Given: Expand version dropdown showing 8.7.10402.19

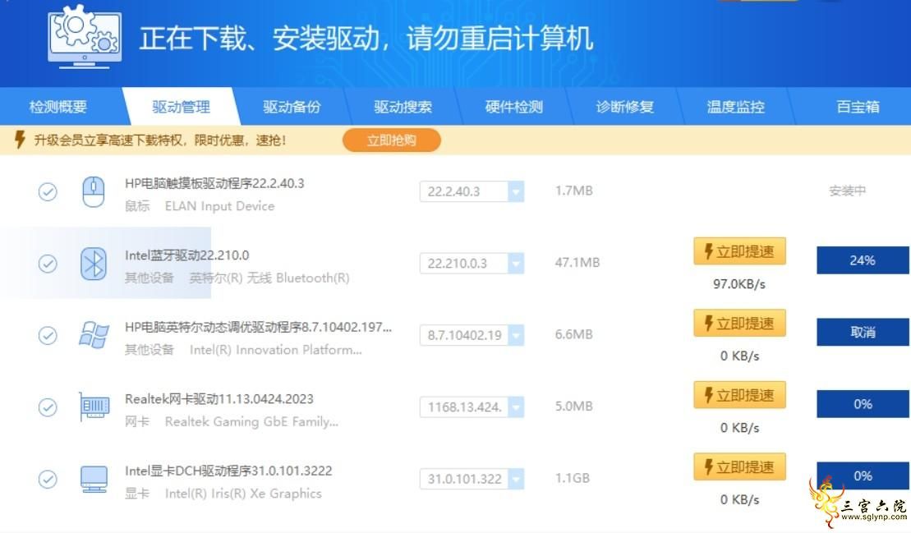Looking at the screenshot, I should pos(472,335).
